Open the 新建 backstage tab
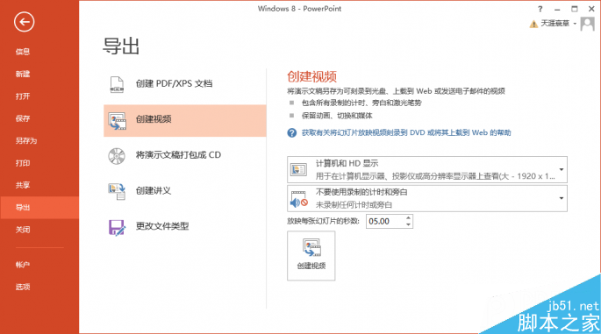The height and width of the screenshot is (334, 601). click(23, 74)
